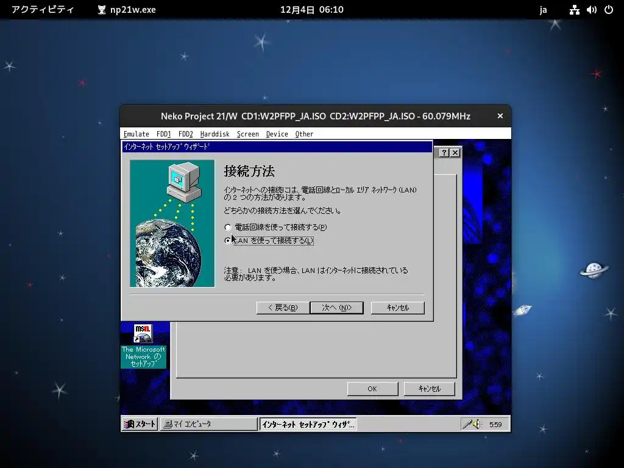Click OK in the background dialog
The width and height of the screenshot is (624, 468).
[372, 389]
